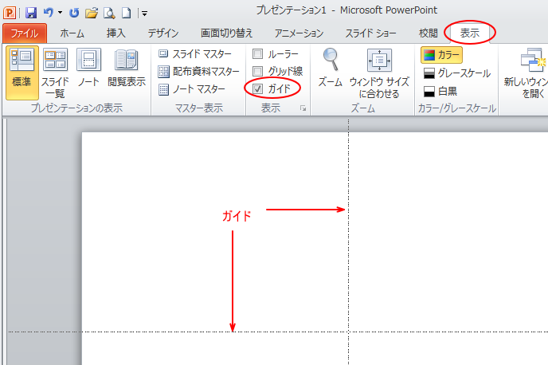Screen dimensions: 548x365
Task: Open the ファイル tab
Action: tap(25, 33)
